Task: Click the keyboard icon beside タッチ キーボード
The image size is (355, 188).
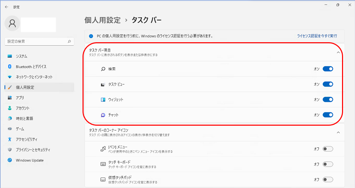Action: [103, 164]
